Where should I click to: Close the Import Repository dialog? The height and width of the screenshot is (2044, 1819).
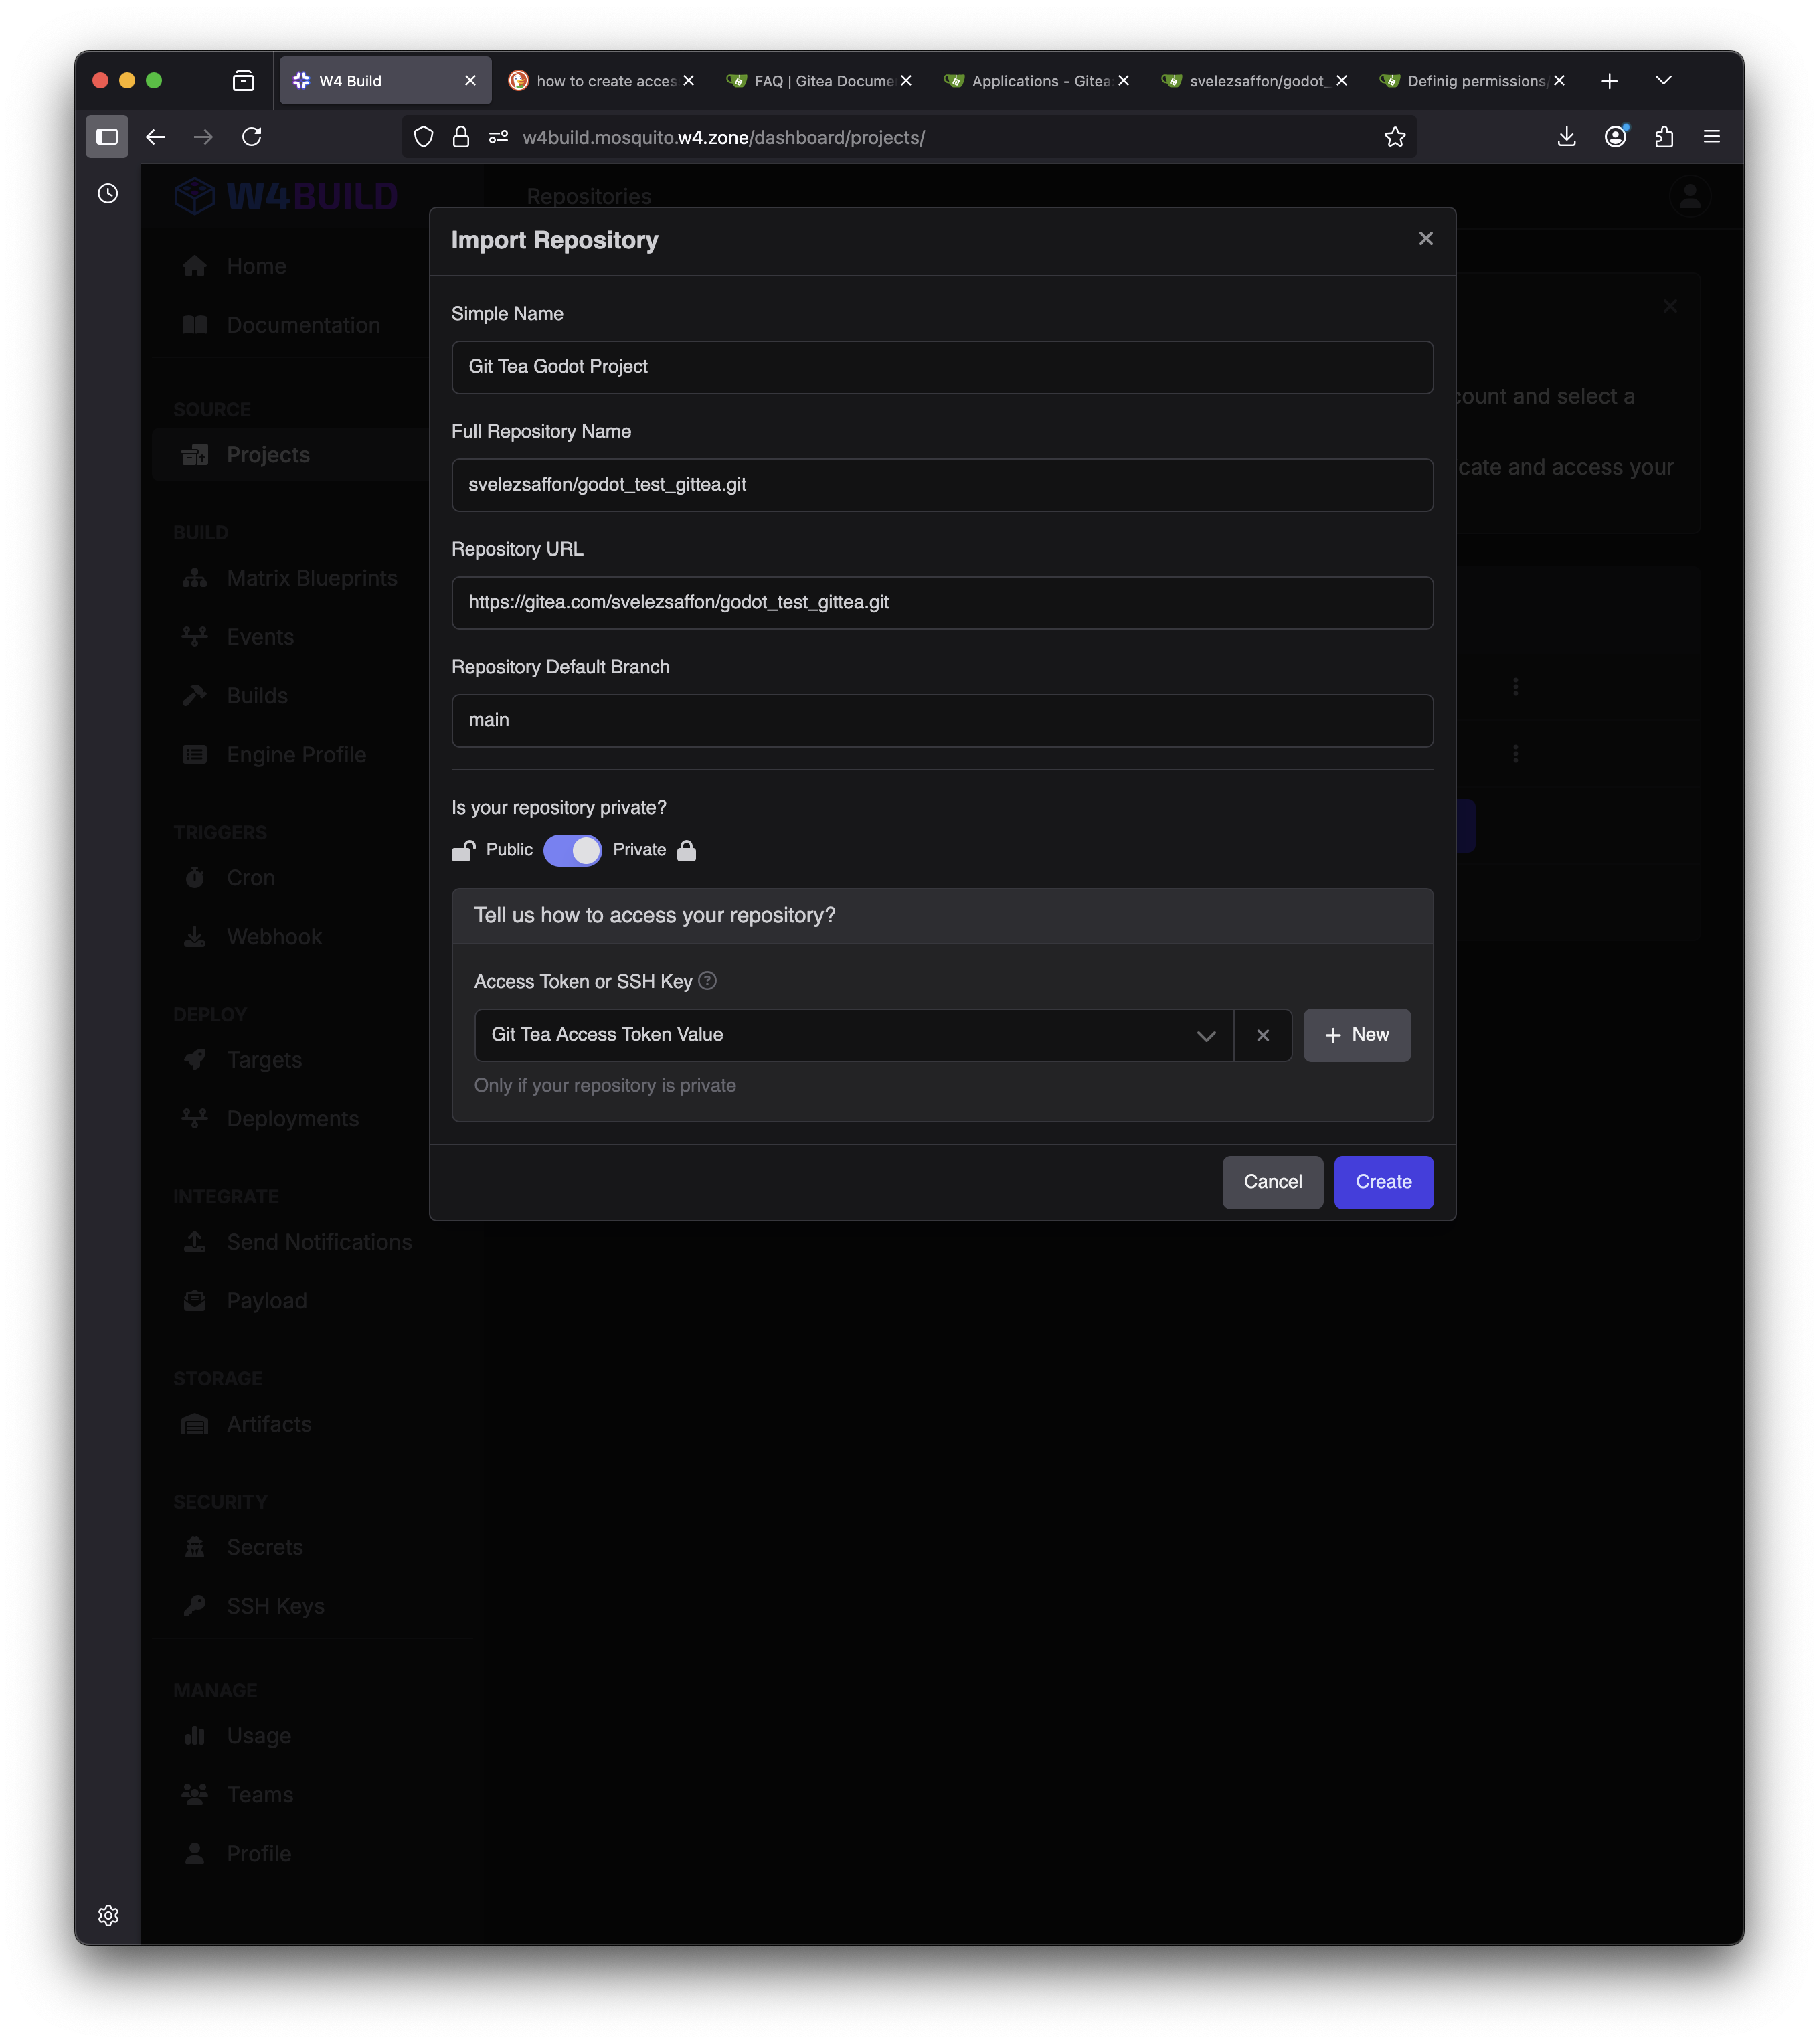(1425, 238)
